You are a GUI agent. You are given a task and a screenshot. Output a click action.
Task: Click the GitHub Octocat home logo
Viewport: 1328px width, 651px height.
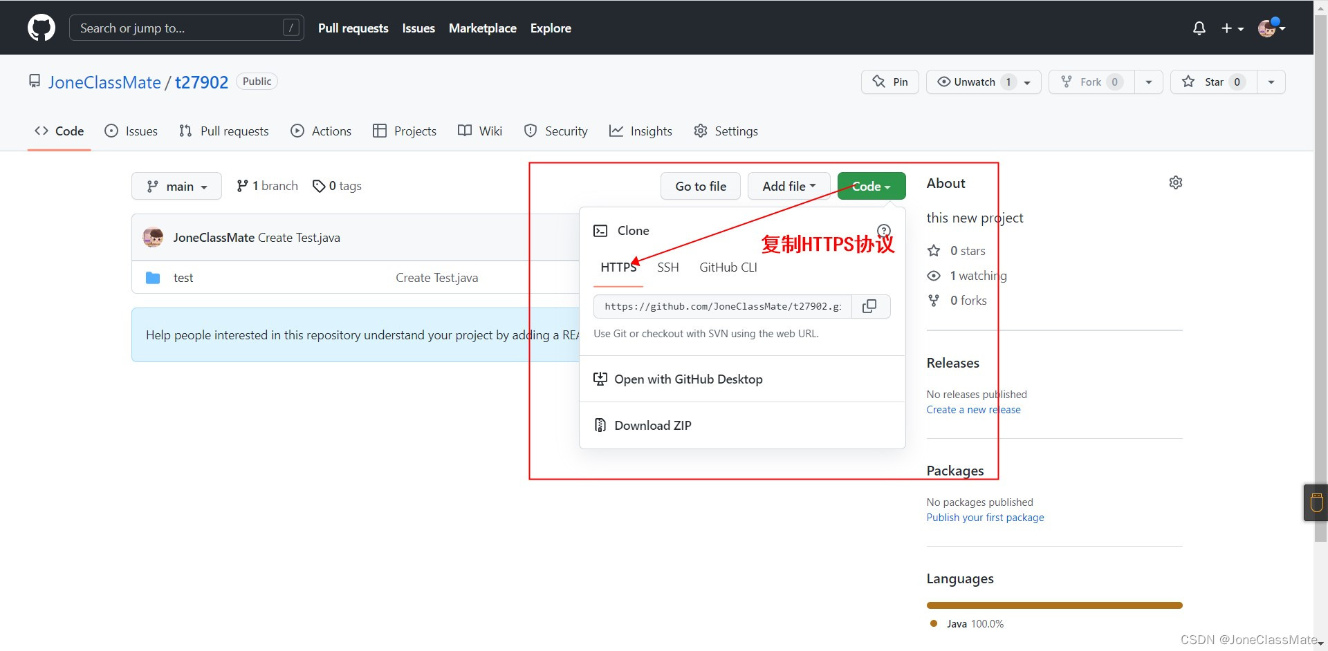(x=41, y=28)
